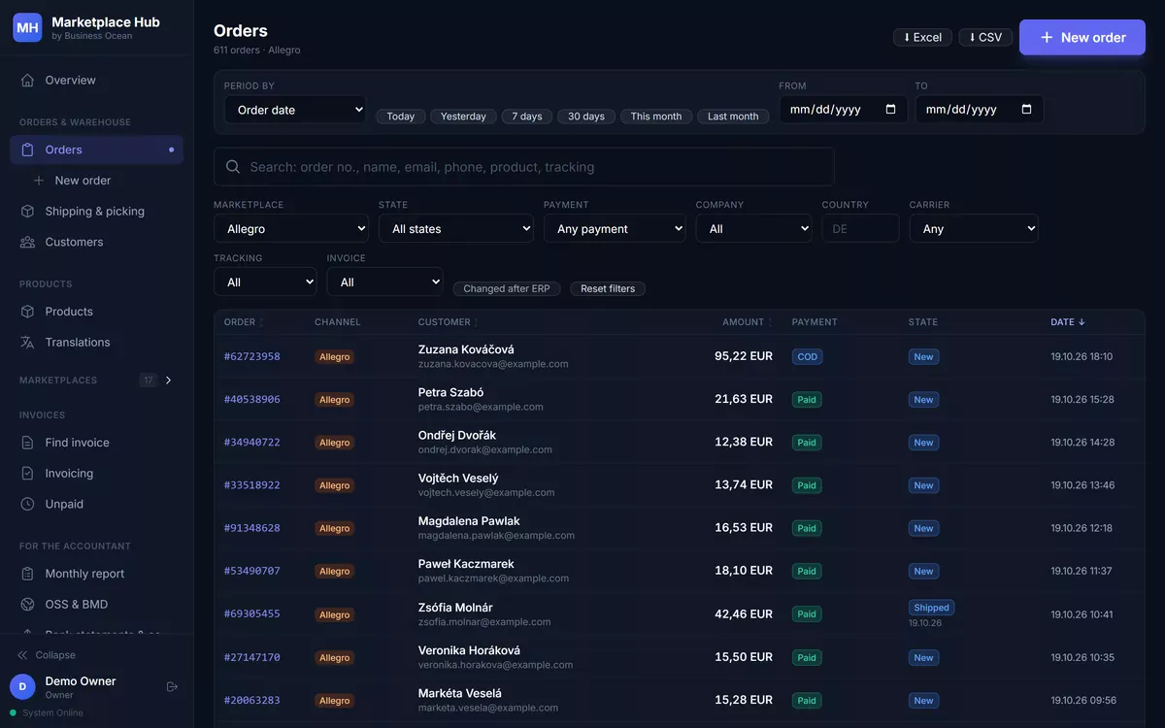
Task: Click the Collapse sidebar chevrons icon
Action: coord(22,655)
